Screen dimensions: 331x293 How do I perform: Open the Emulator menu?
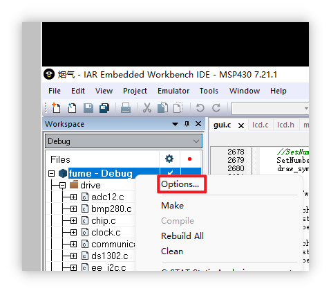[173, 91]
